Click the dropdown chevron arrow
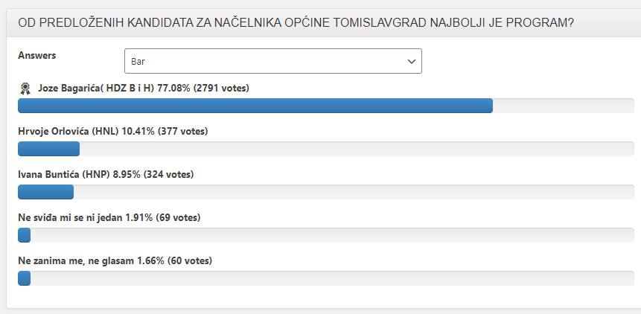Viewport: 641px width, 314px height. [x=411, y=62]
